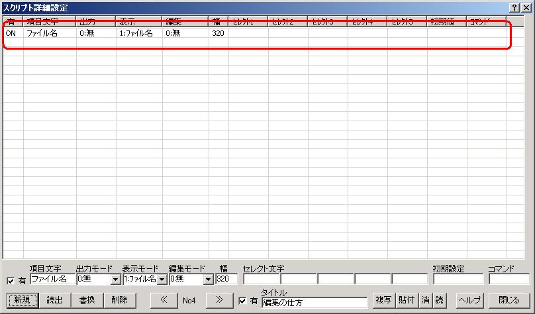This screenshot has height=314, width=535.
Task: Toggle the 有 checkbox beside 項目文字
Action: click(x=10, y=281)
